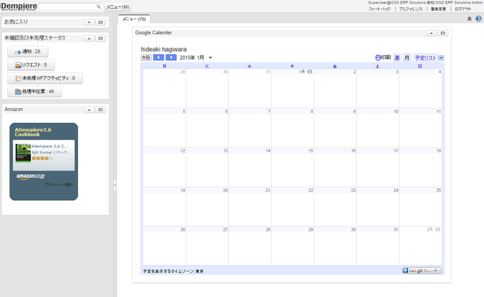Viewport: 484px width, 297px height.
Task: Expand the お気に入り panel
Action: (x=89, y=22)
